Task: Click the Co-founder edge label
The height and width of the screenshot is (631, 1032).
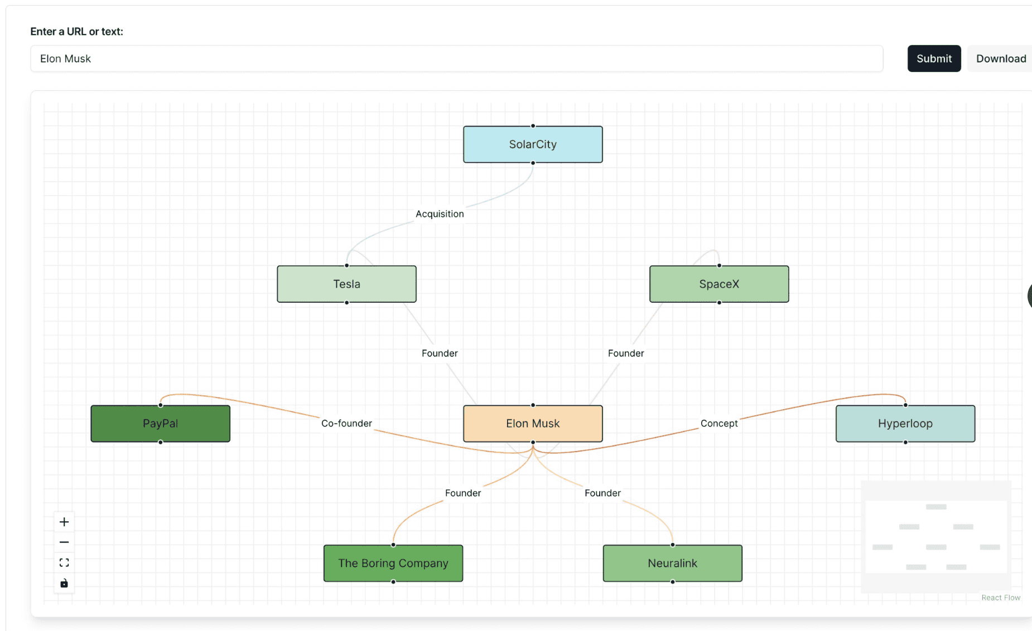Action: [x=346, y=424]
